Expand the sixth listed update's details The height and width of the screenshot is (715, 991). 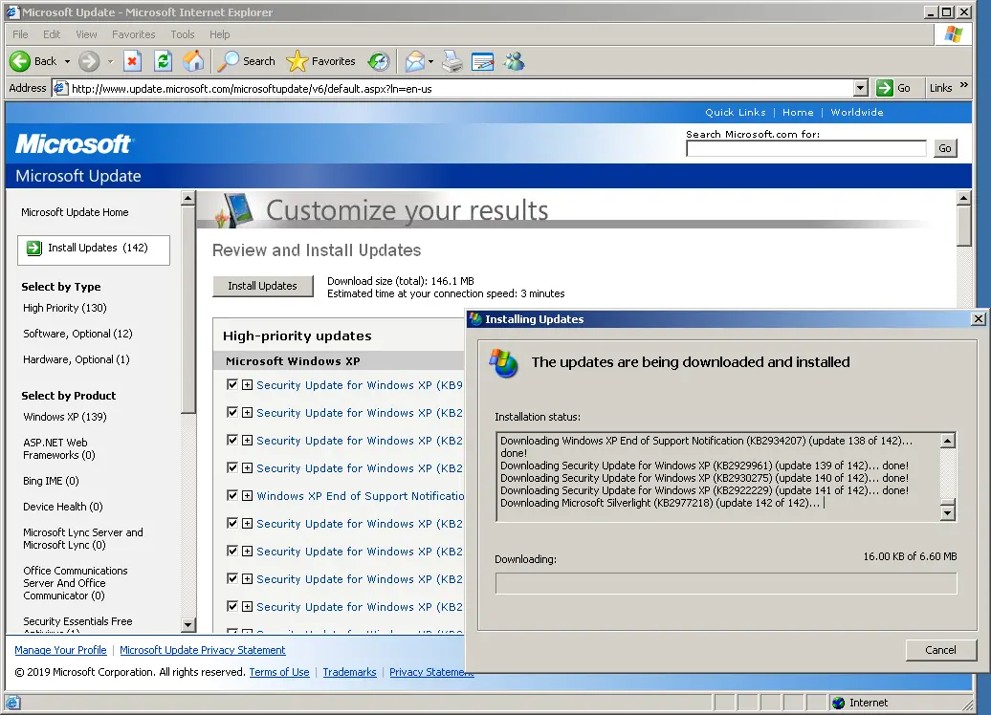tap(247, 524)
